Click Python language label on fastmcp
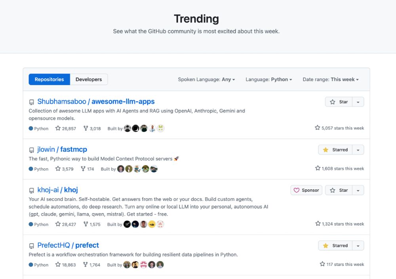 (39, 169)
